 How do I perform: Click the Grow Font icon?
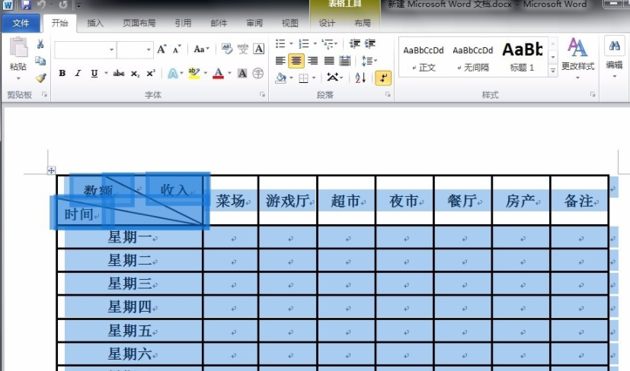tap(162, 49)
